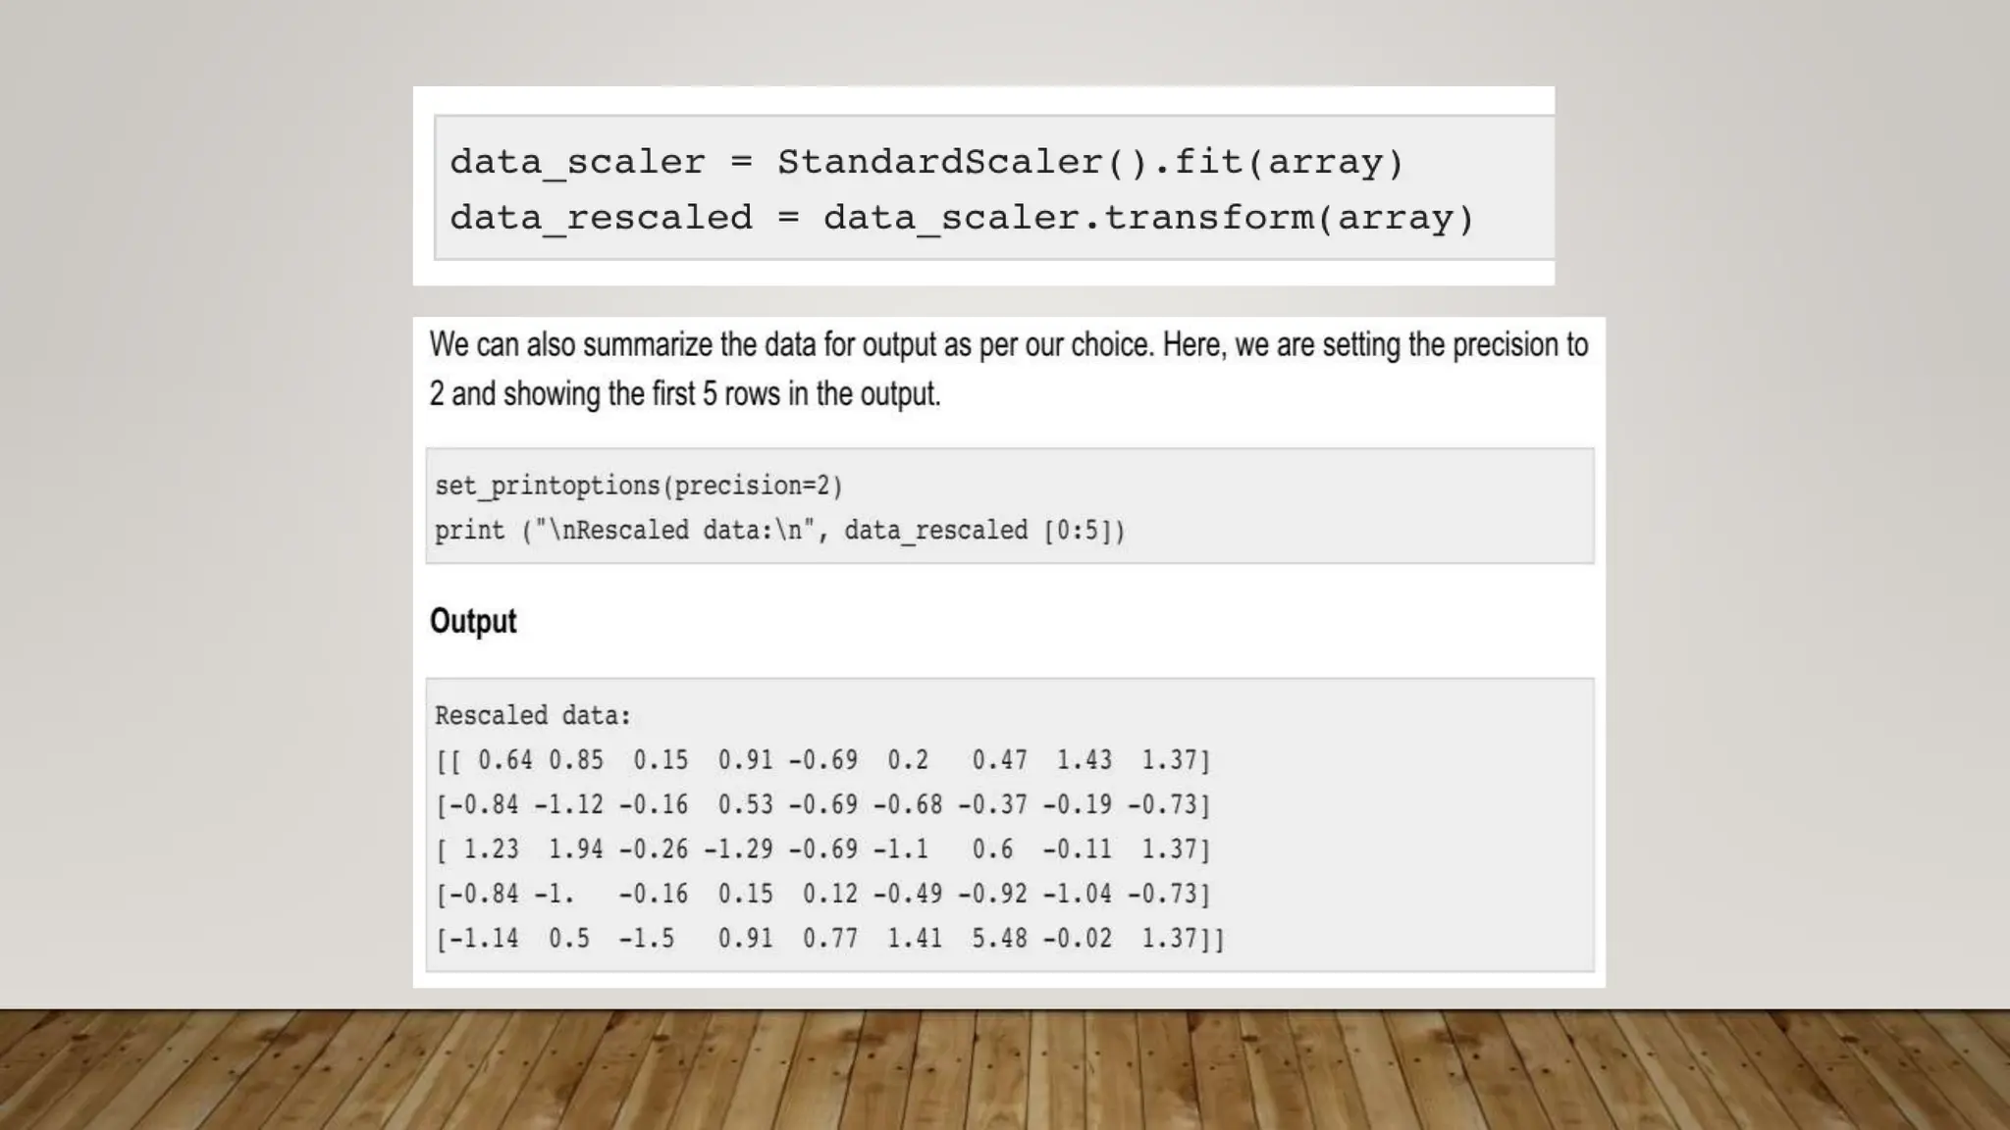Click the output row containing -1.04

click(x=822, y=895)
